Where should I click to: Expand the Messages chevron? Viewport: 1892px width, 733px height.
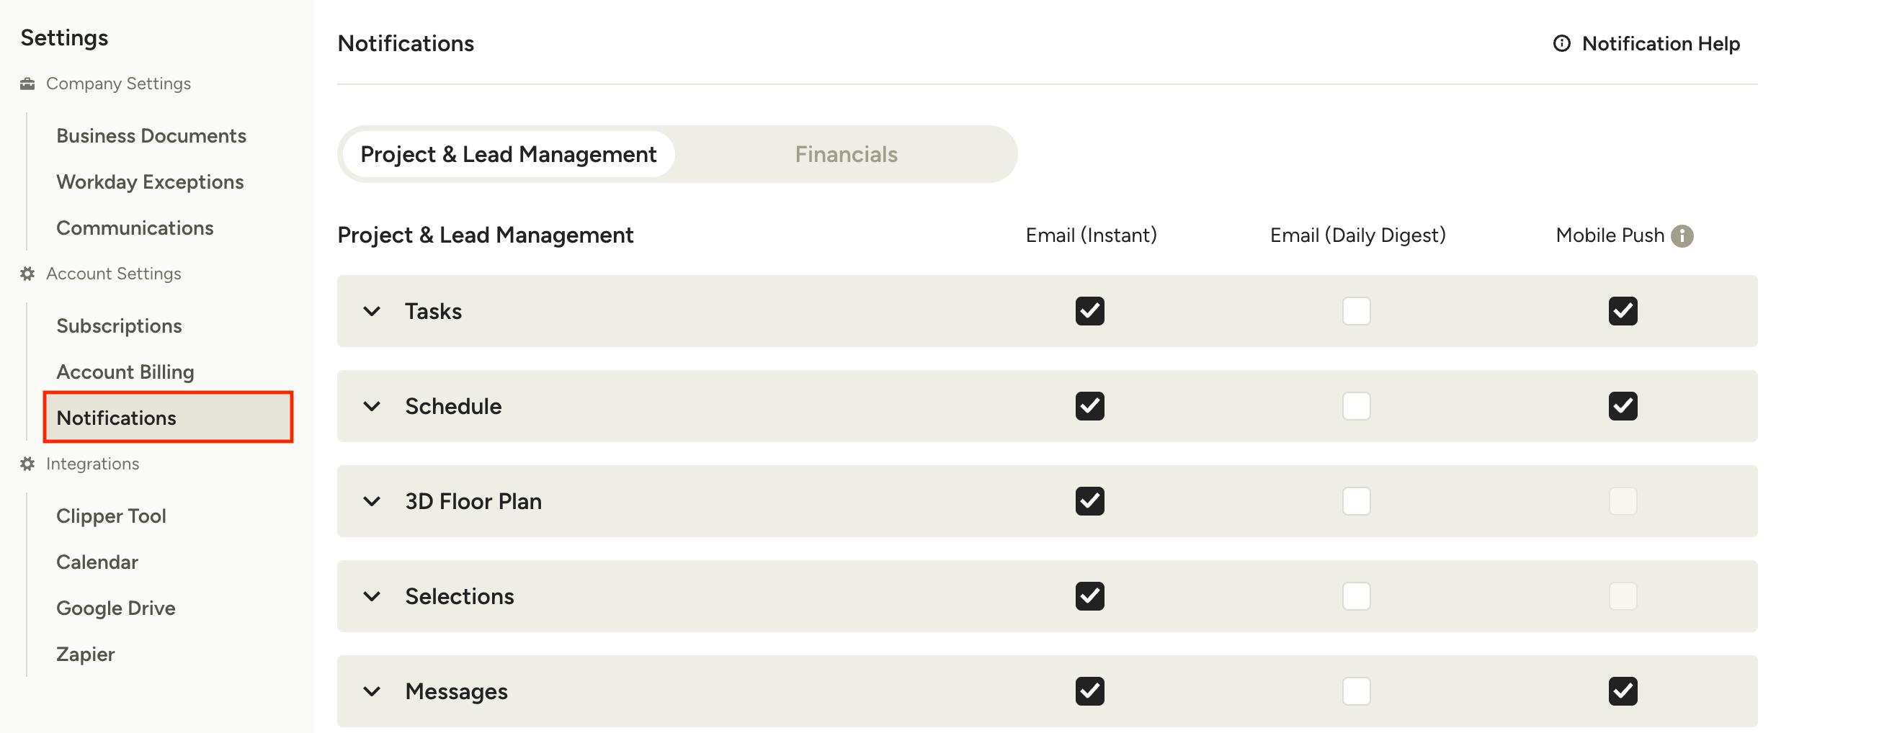372,691
